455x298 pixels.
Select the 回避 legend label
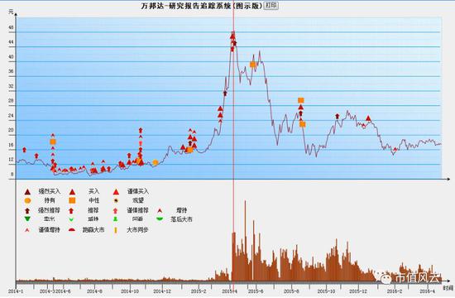tap(137, 219)
